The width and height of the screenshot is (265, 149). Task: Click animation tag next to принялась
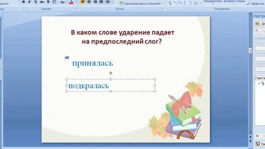[x=67, y=58]
